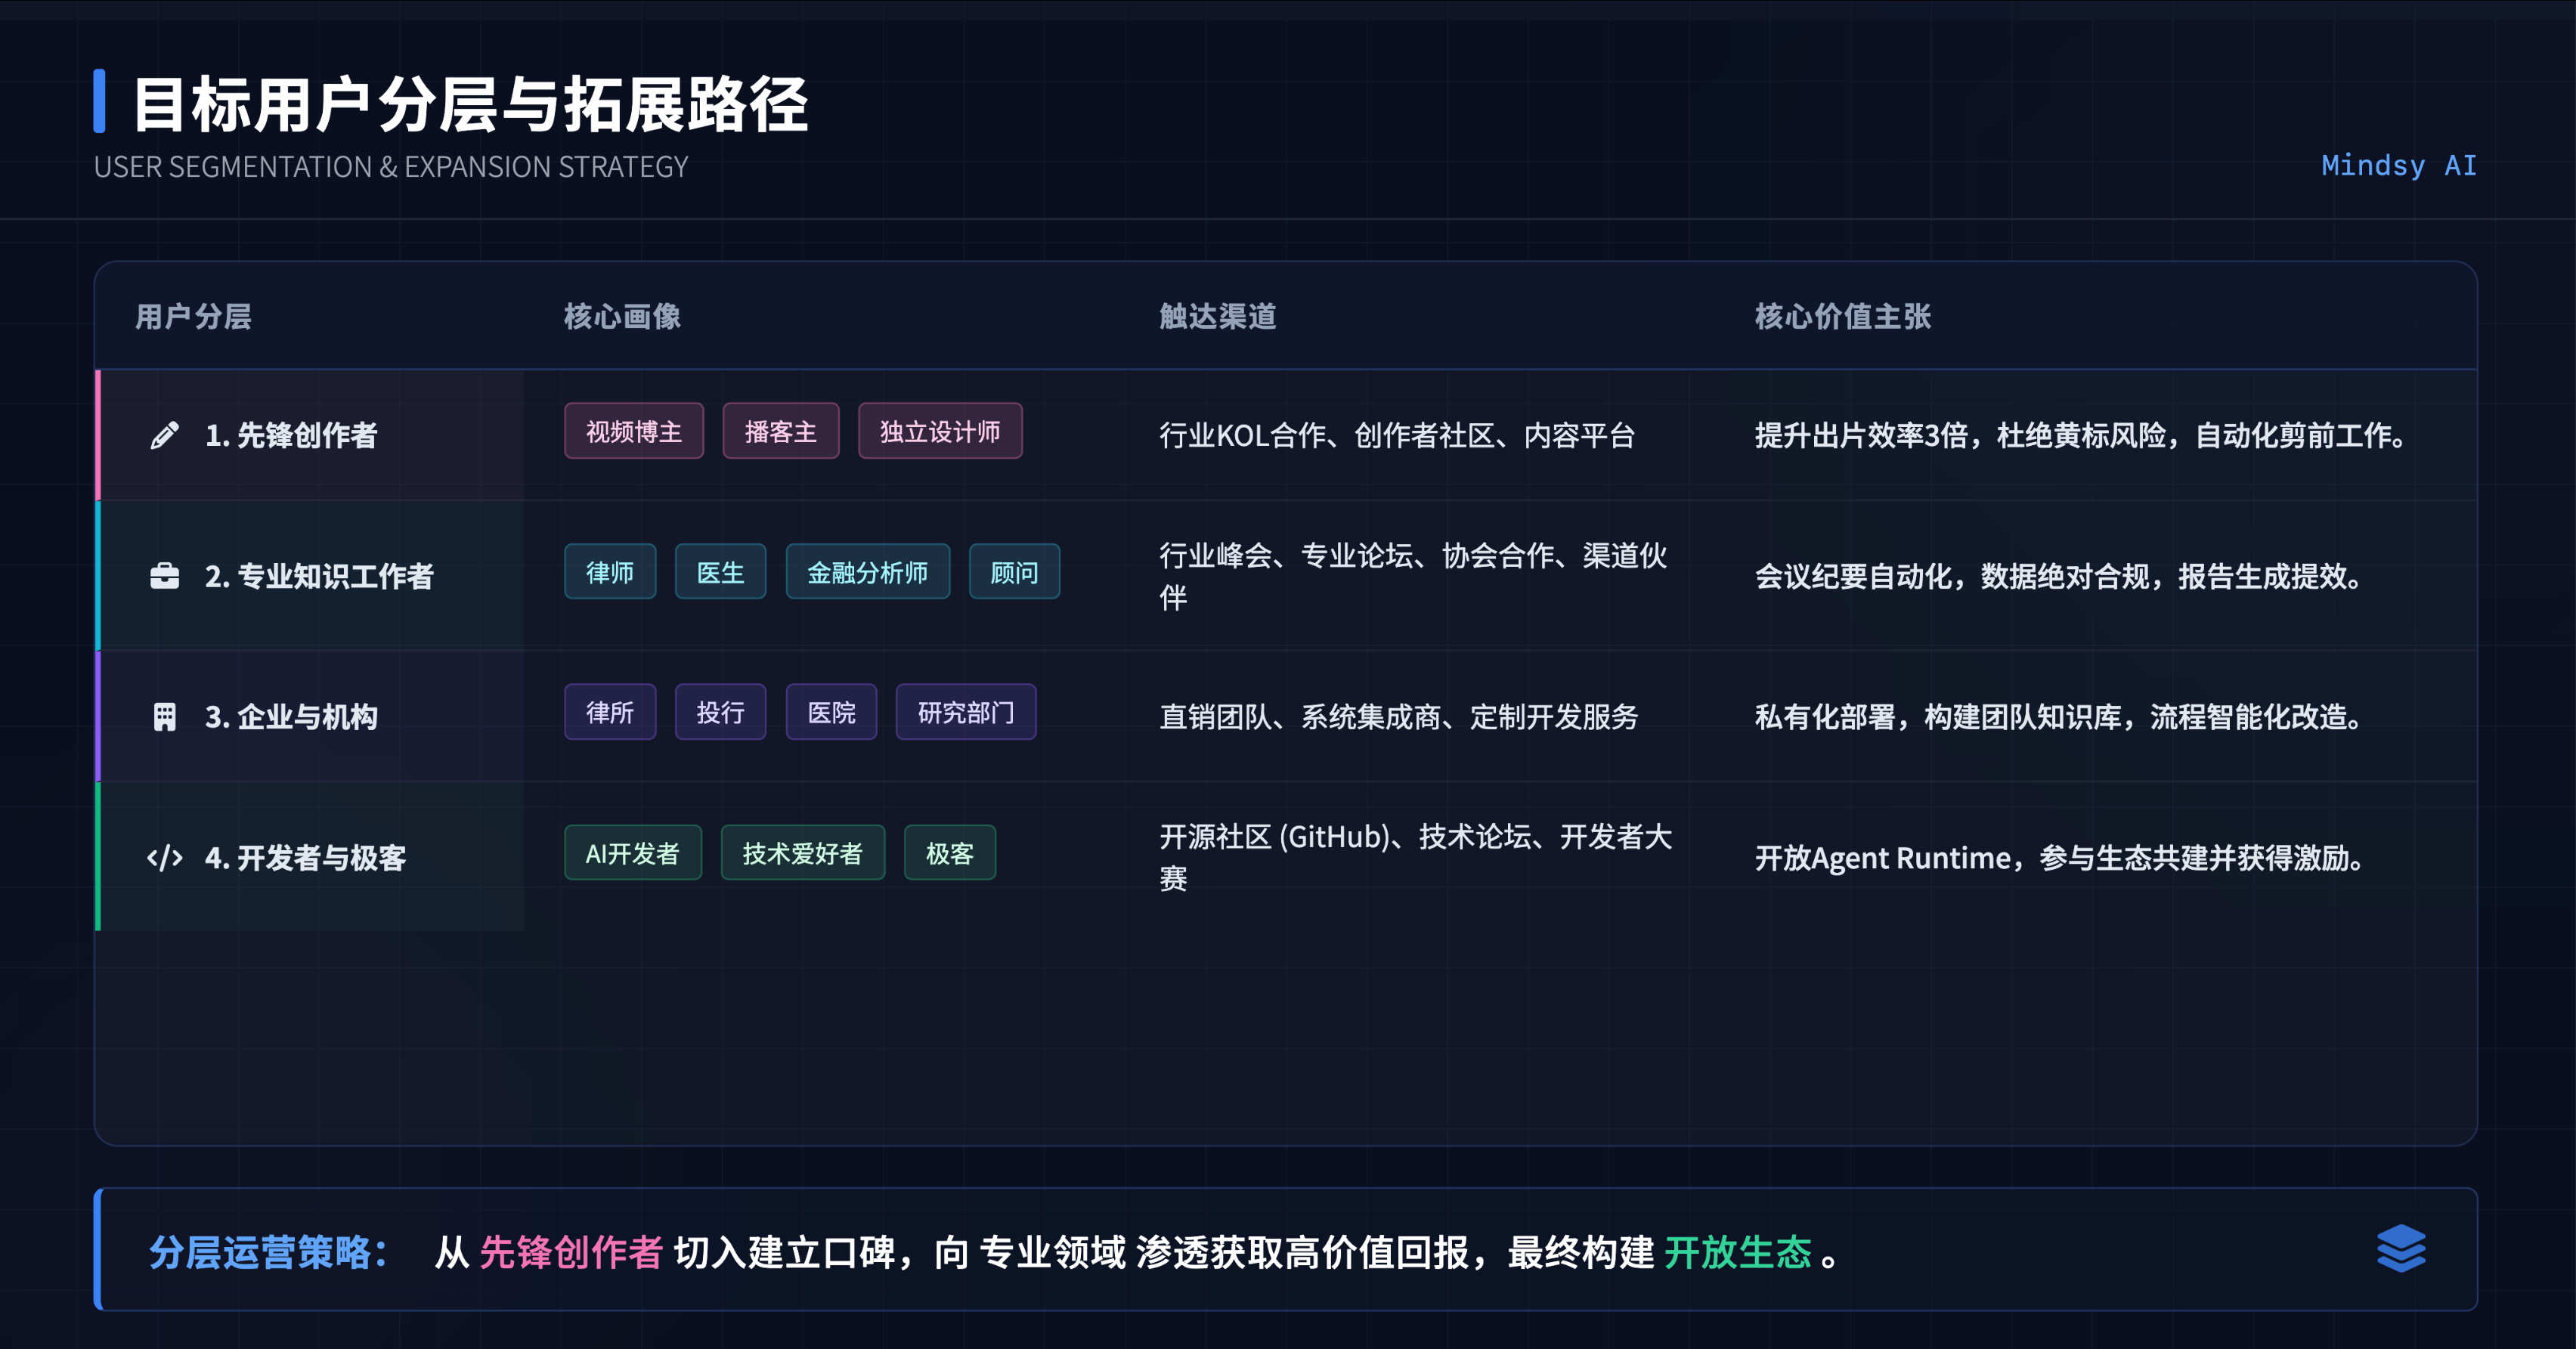Click the 金融分析师 tag
Image resolution: width=2576 pixels, height=1349 pixels.
coord(867,571)
